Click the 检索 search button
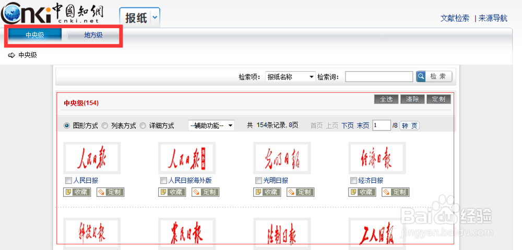The width and height of the screenshot is (522, 250). click(x=434, y=77)
